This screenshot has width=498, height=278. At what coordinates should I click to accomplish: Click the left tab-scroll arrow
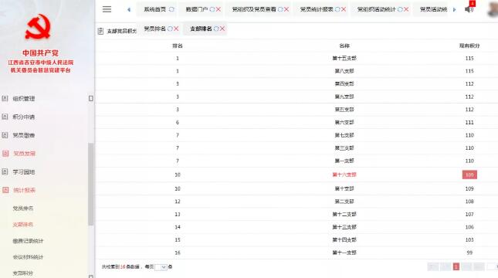coord(129,9)
